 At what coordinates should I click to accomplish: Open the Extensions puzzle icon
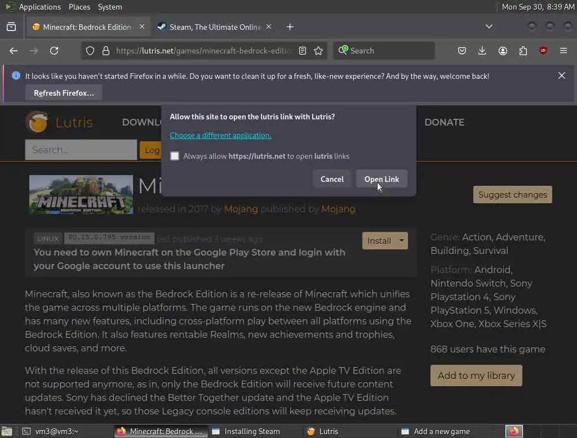click(523, 51)
